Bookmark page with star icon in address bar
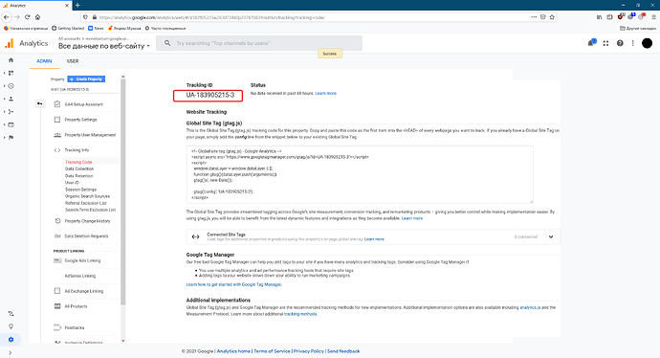This screenshot has height=358, width=660. 552,17
